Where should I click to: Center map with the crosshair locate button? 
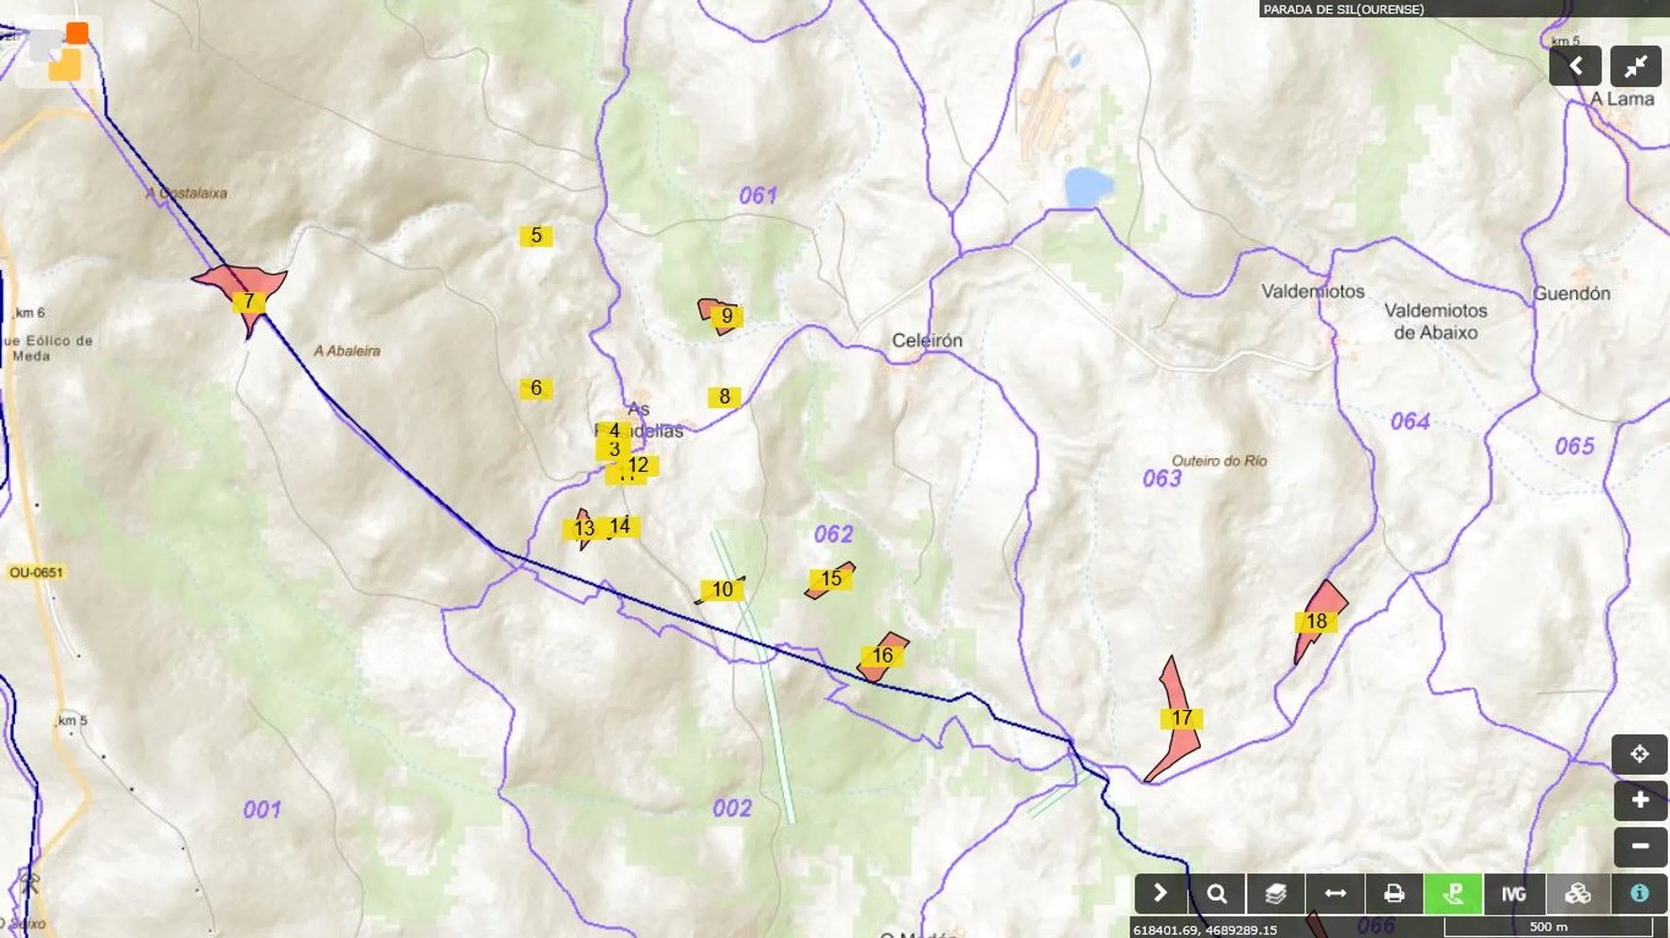(x=1639, y=754)
